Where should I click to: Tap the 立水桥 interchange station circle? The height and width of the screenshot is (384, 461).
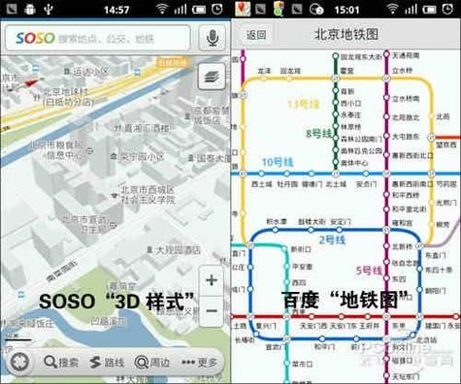click(x=386, y=78)
